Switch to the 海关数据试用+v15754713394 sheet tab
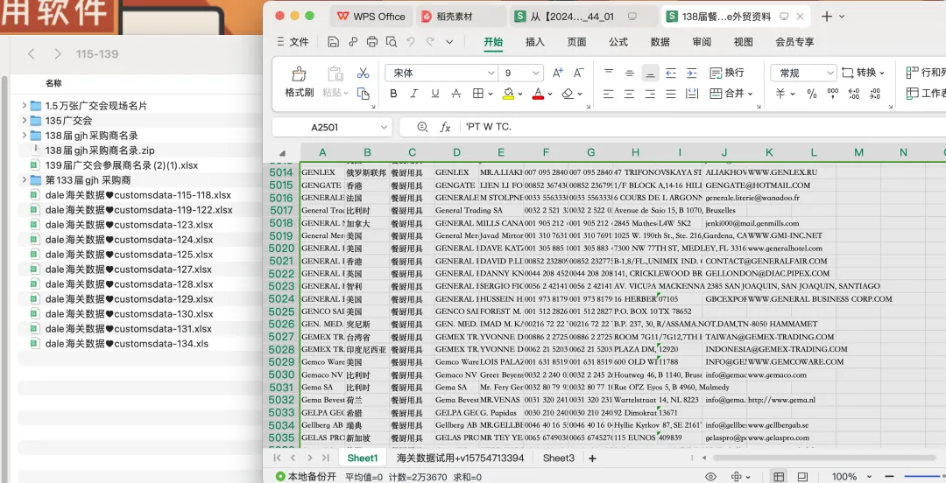946x483 pixels. [x=461, y=458]
